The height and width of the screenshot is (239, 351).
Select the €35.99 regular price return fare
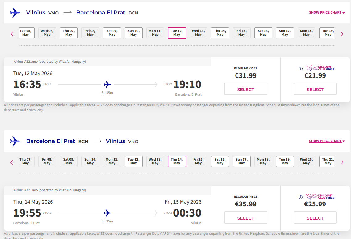click(245, 218)
